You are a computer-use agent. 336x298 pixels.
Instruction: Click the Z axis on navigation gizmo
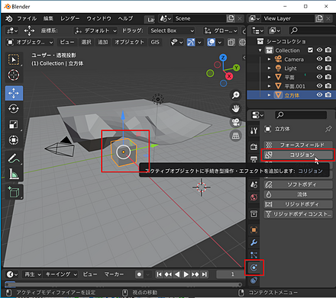tap(223, 57)
